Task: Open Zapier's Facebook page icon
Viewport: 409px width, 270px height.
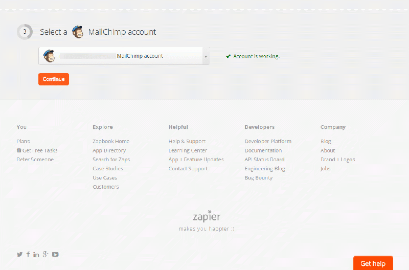Action: pyautogui.click(x=28, y=254)
